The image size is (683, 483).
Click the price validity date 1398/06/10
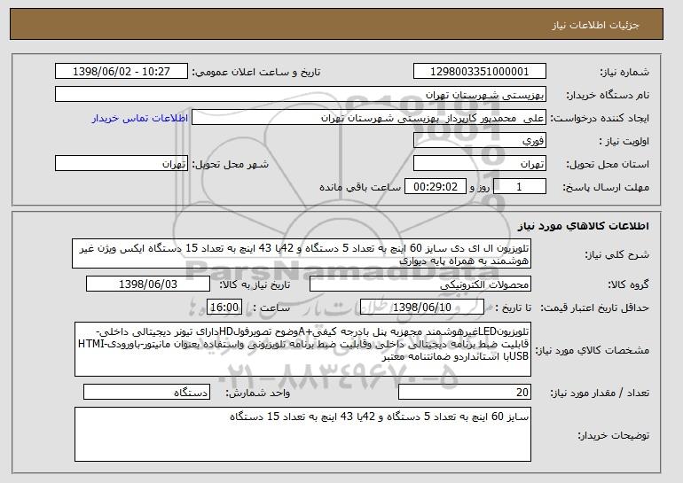tap(422, 308)
